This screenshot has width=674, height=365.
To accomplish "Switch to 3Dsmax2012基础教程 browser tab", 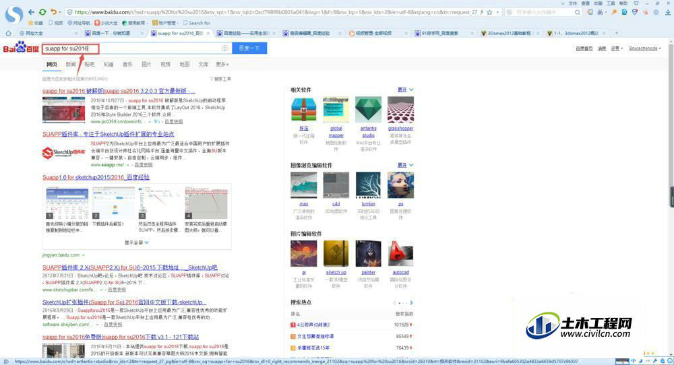I will pyautogui.click(x=510, y=33).
